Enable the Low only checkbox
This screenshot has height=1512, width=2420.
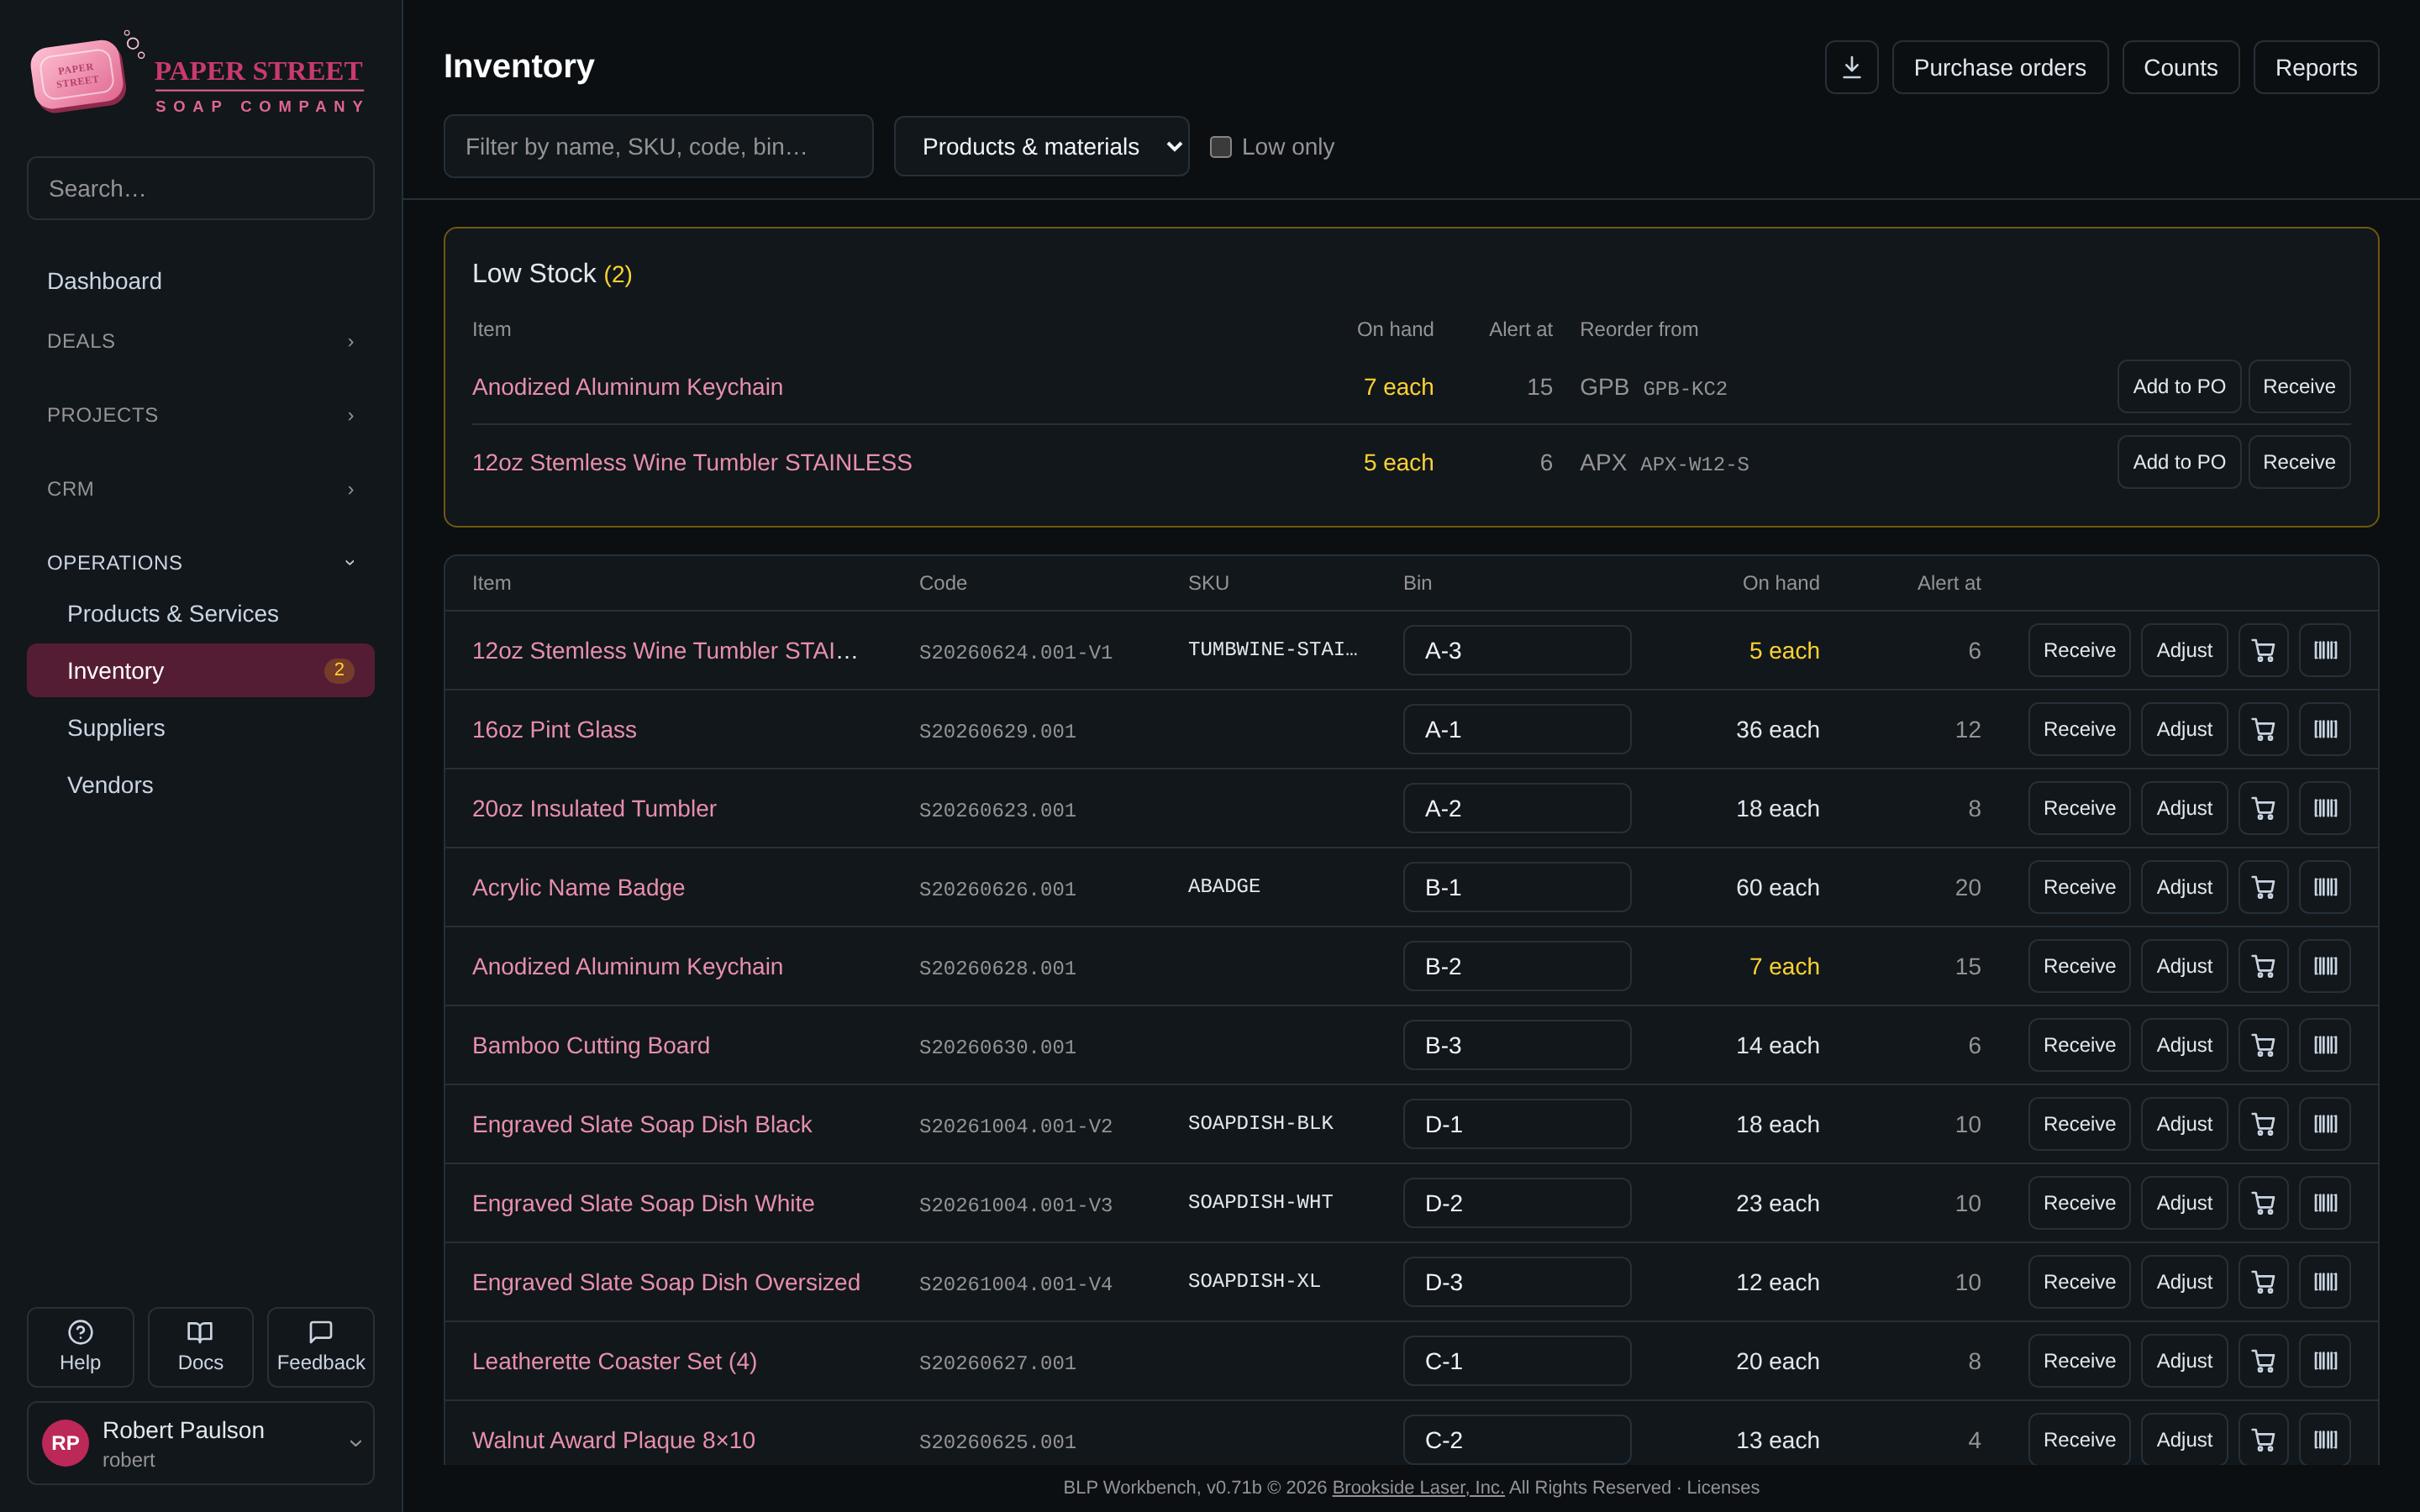[x=1220, y=147]
